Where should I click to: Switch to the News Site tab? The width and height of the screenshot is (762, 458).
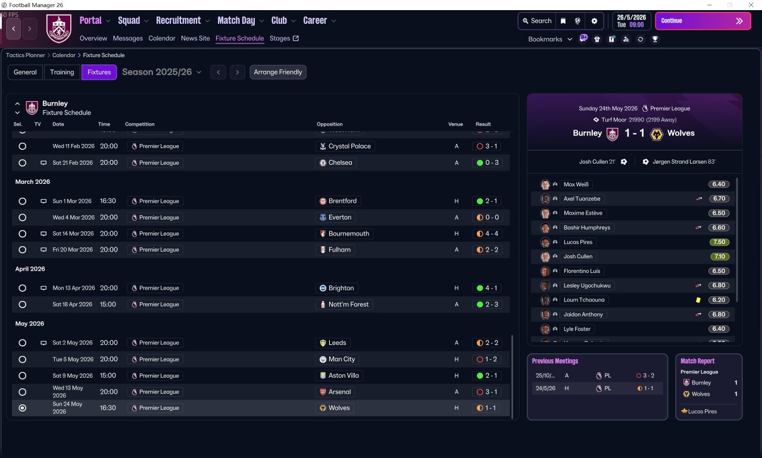[x=195, y=38]
